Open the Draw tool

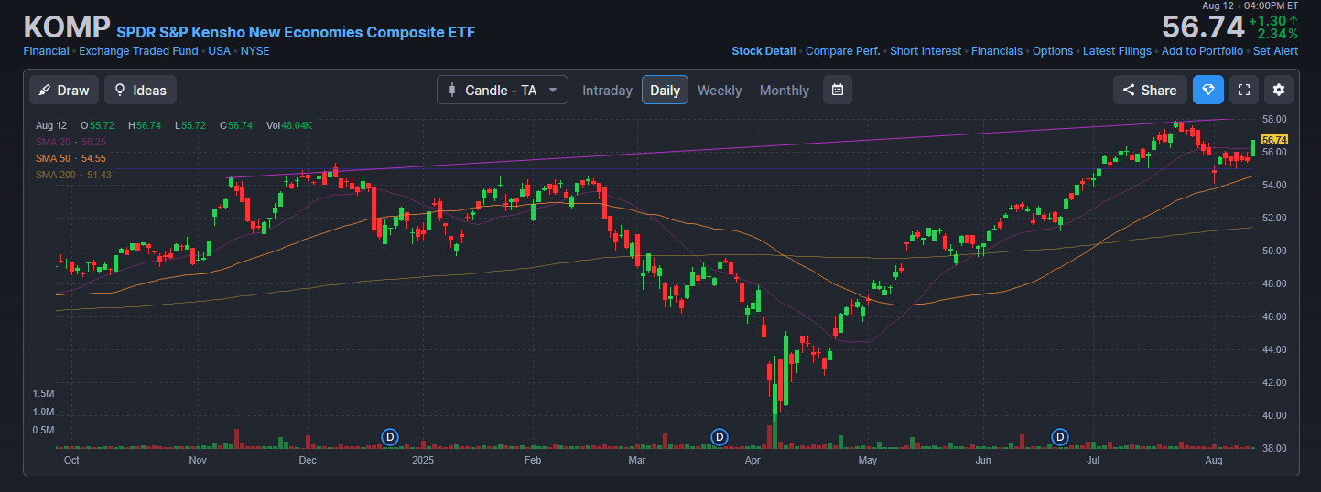(64, 90)
